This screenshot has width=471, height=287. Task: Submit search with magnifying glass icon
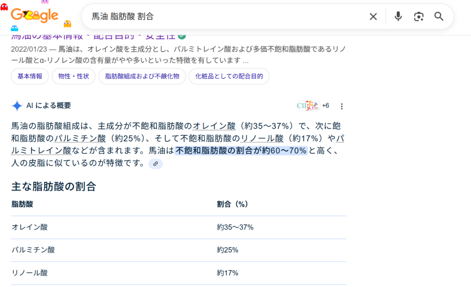pos(439,17)
